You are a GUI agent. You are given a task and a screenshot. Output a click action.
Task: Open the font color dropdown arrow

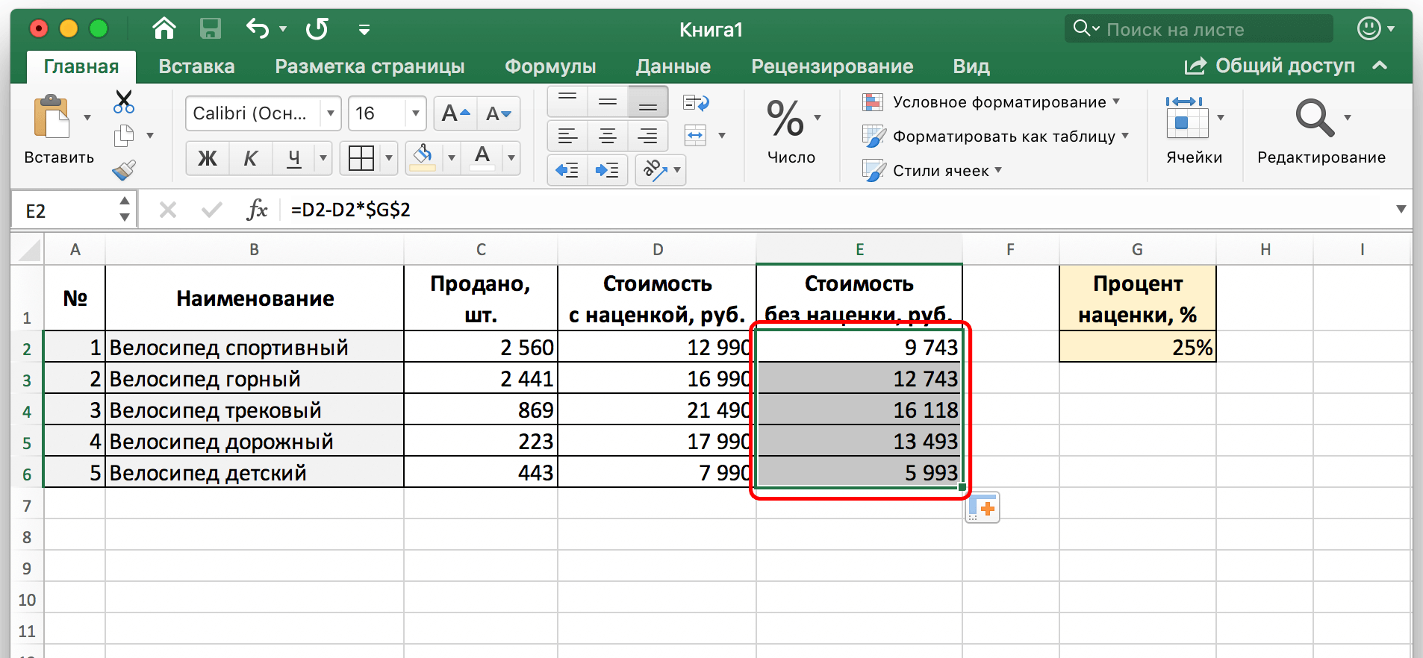(x=511, y=158)
